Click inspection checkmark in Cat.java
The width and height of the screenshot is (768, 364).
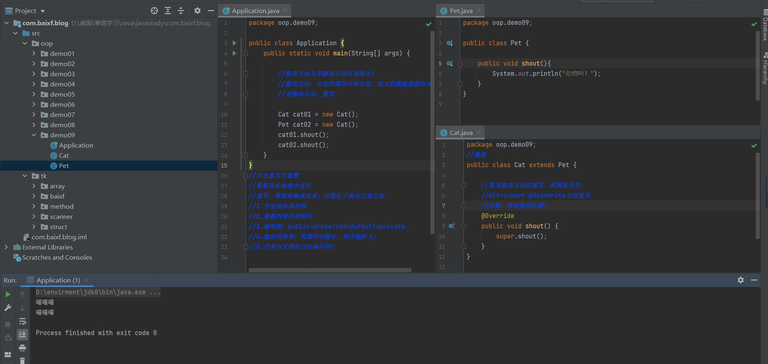pyautogui.click(x=754, y=146)
